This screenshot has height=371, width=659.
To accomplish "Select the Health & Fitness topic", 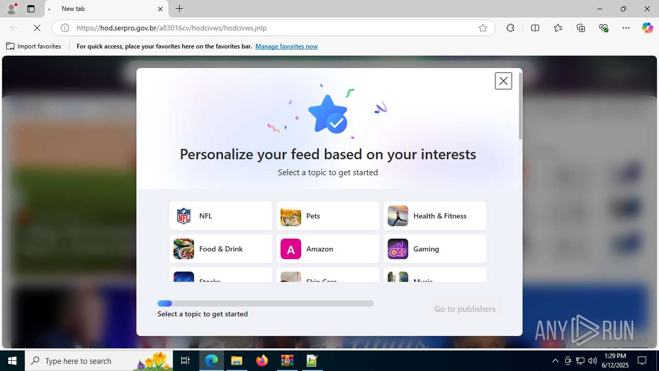I will click(435, 216).
